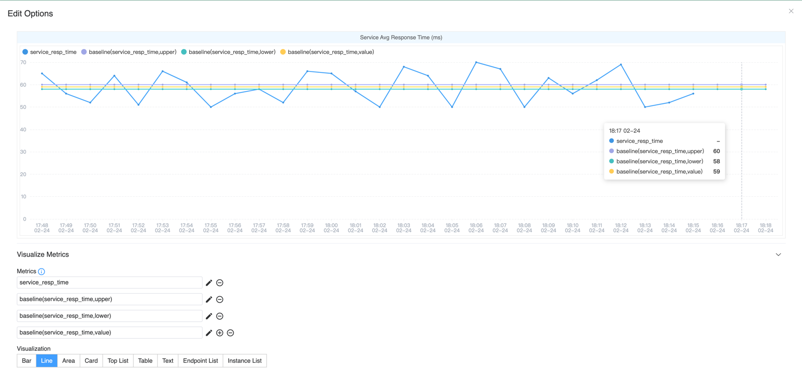Hide baseline upper series via legend
Image resolution: width=802 pixels, height=374 pixels.
(x=129, y=52)
